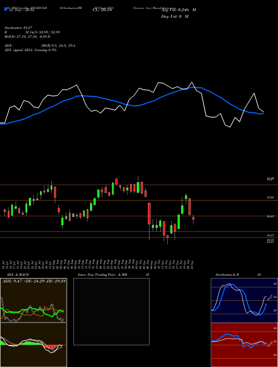Click the 'Intra Day Trading Price & MR' title
Viewport: 278px width, 367px height.
pyautogui.click(x=102, y=275)
